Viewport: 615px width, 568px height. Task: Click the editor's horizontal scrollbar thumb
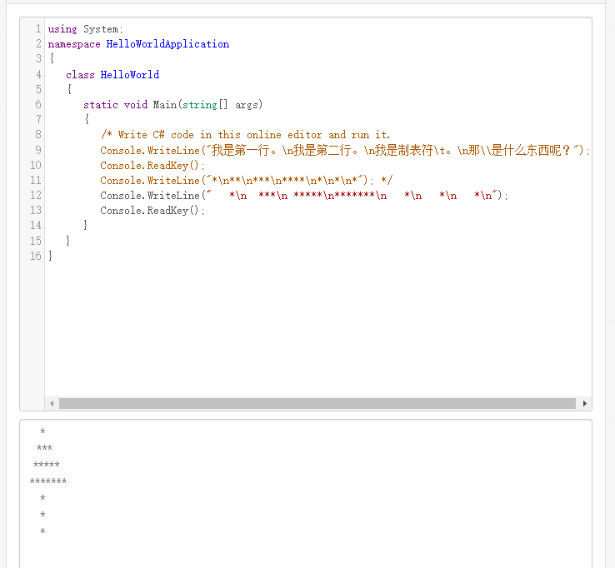[317, 403]
